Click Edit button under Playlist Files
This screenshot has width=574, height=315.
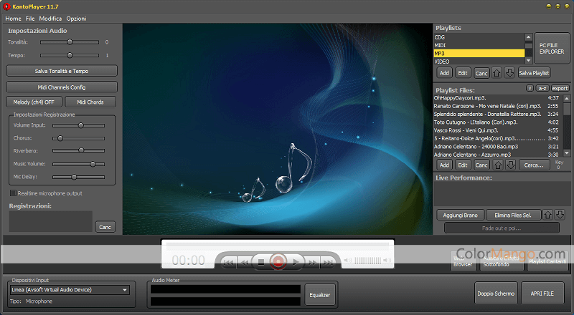tap(463, 165)
